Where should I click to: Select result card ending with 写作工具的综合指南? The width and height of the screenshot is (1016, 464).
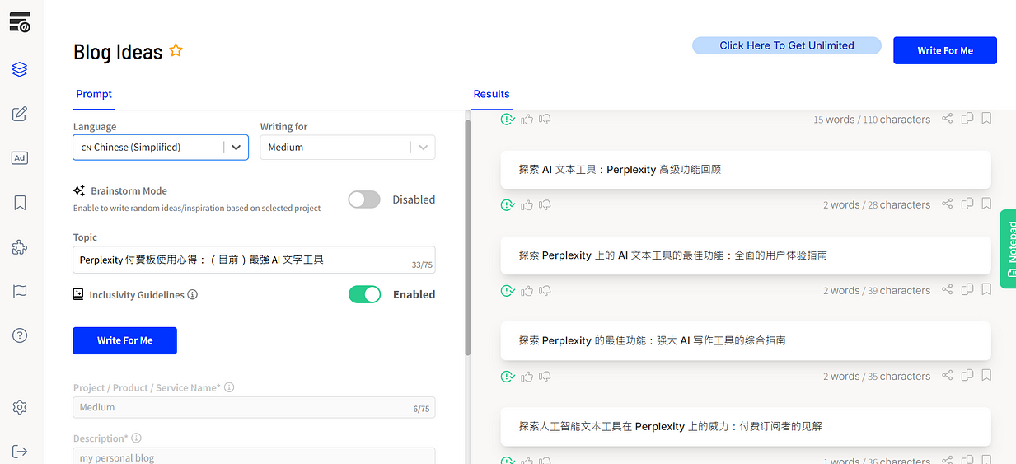[x=746, y=340]
